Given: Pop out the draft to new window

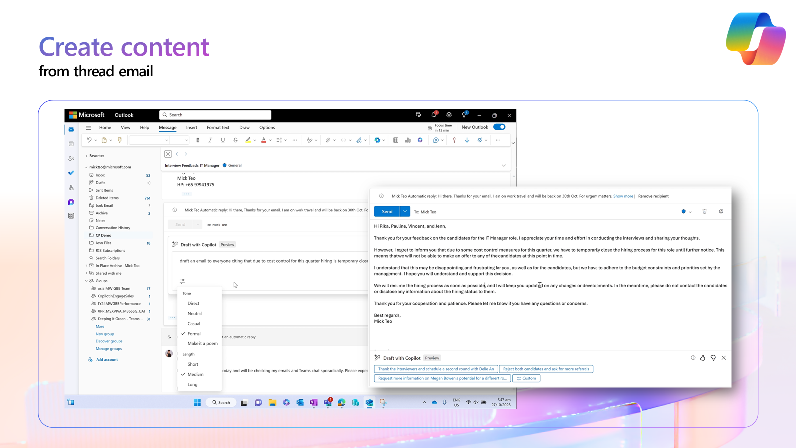Looking at the screenshot, I should pos(721,211).
